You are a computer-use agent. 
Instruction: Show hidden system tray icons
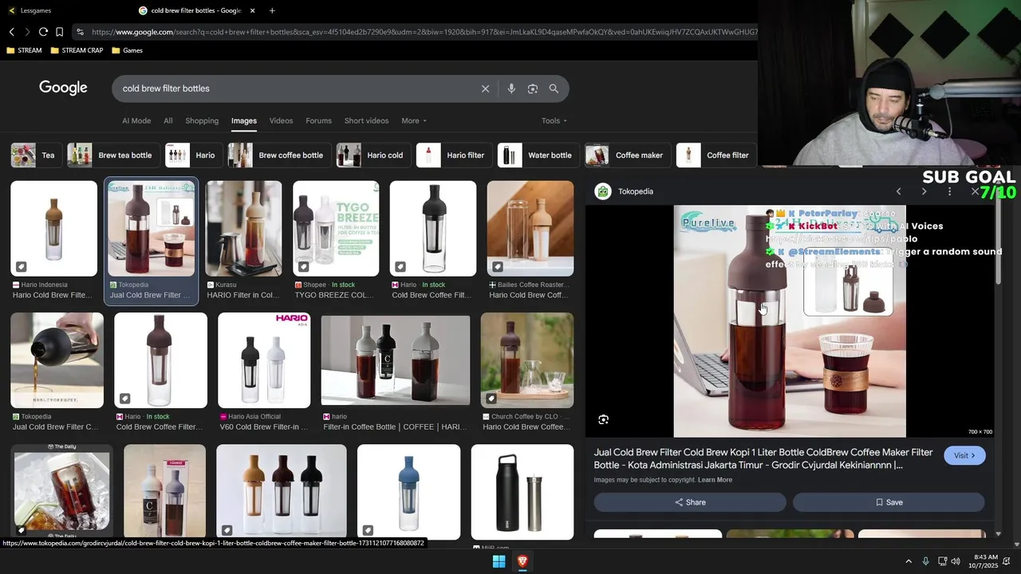pyautogui.click(x=908, y=561)
